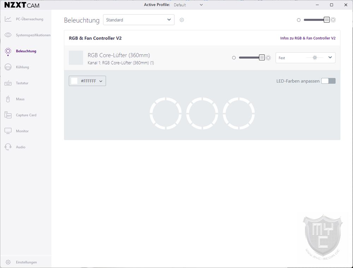Open Infos zu RGB & Fan Controller V2 link
The width and height of the screenshot is (353, 268).
point(308,38)
